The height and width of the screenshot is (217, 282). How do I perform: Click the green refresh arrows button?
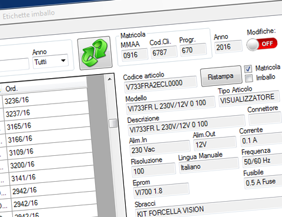95,52
